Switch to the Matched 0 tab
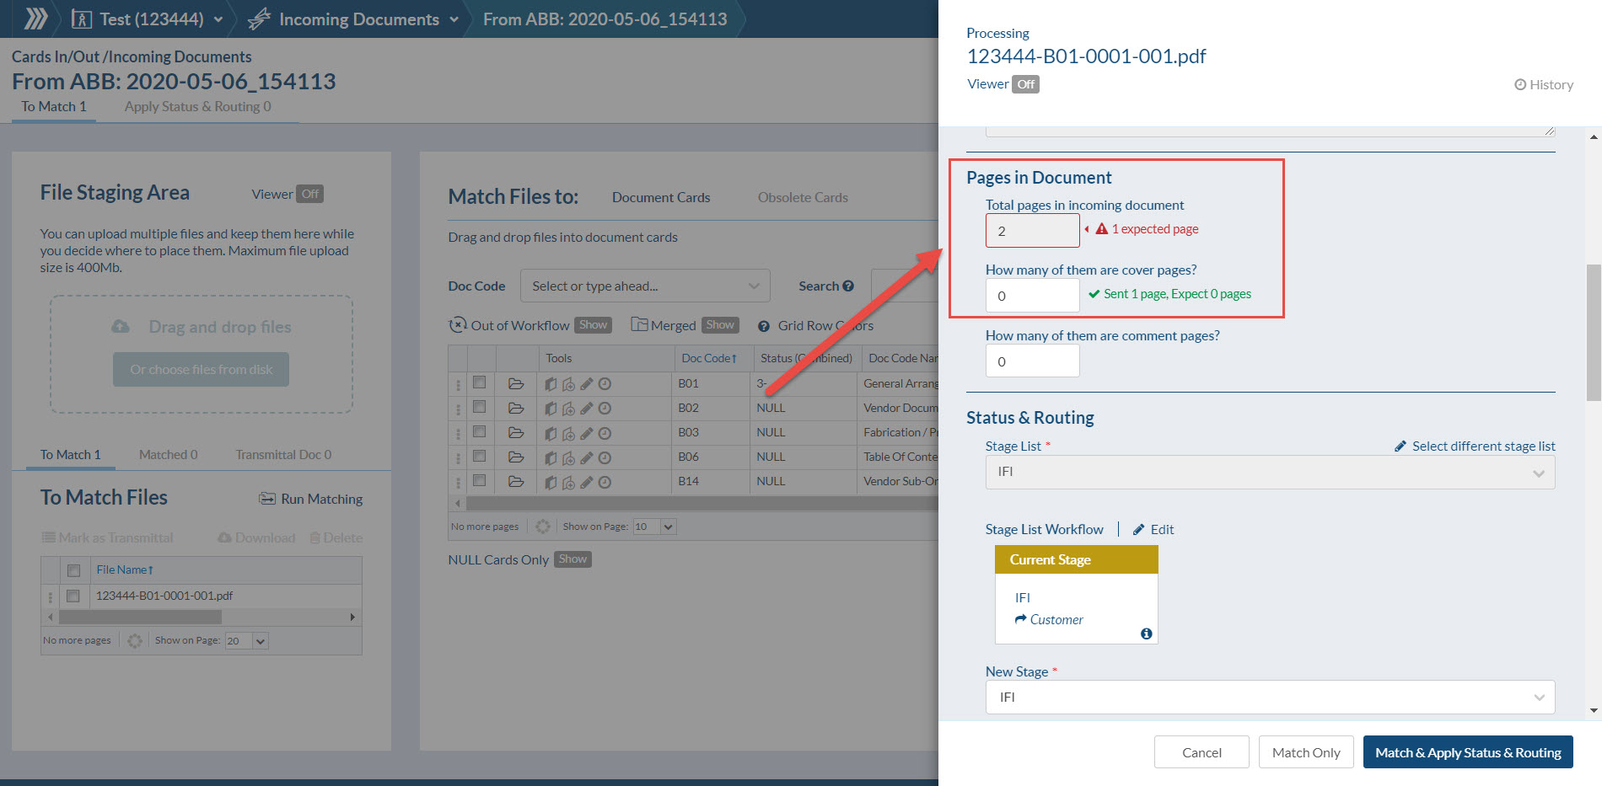Image resolution: width=1602 pixels, height=786 pixels. point(168,455)
